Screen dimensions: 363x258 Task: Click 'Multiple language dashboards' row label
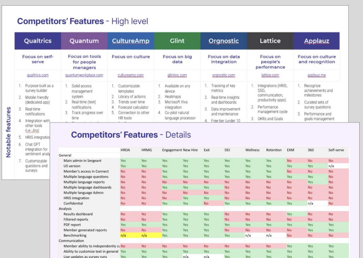pos(88,187)
